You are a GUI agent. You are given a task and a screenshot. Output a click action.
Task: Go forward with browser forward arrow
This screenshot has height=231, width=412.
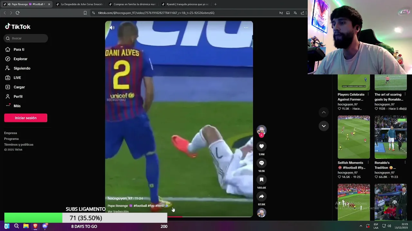click(x=11, y=13)
